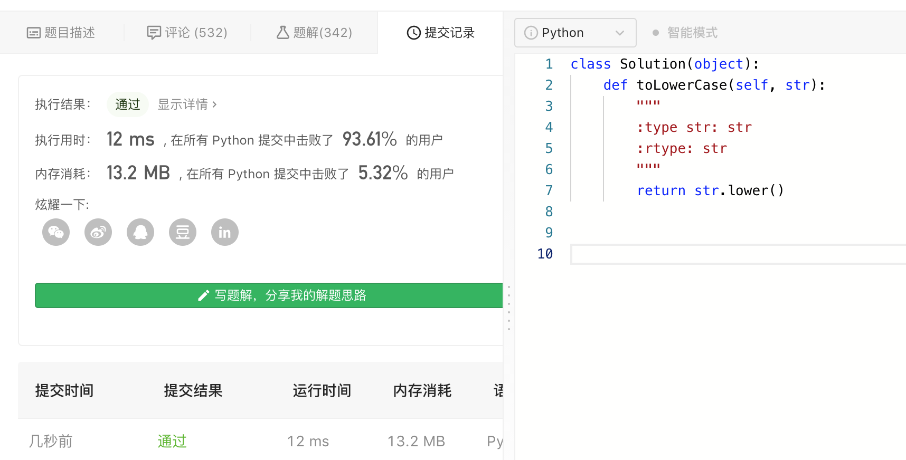Expand 显示详情 details link
The width and height of the screenshot is (906, 460).
(x=187, y=104)
